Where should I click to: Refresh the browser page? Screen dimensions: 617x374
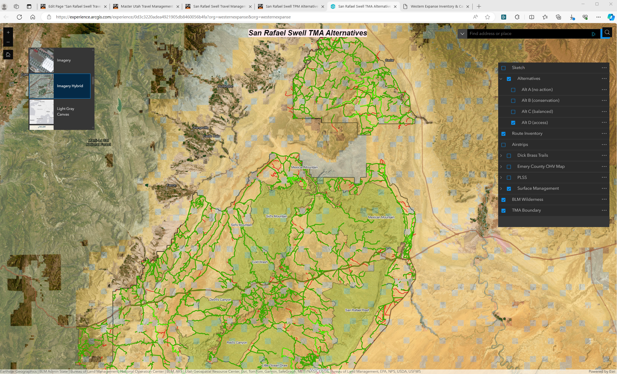click(x=19, y=17)
